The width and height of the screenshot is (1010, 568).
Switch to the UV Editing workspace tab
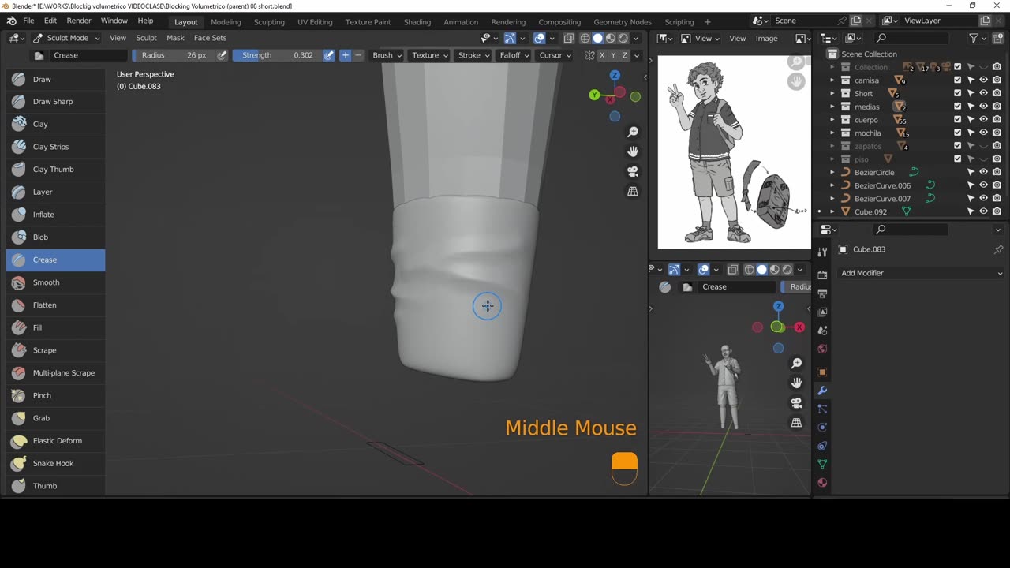pyautogui.click(x=315, y=22)
